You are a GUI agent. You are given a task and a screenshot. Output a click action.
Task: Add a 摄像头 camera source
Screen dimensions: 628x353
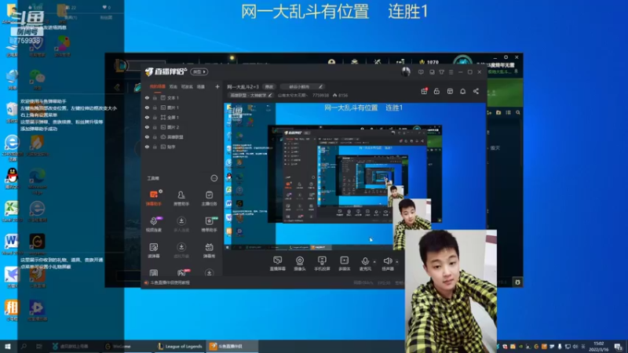point(300,264)
